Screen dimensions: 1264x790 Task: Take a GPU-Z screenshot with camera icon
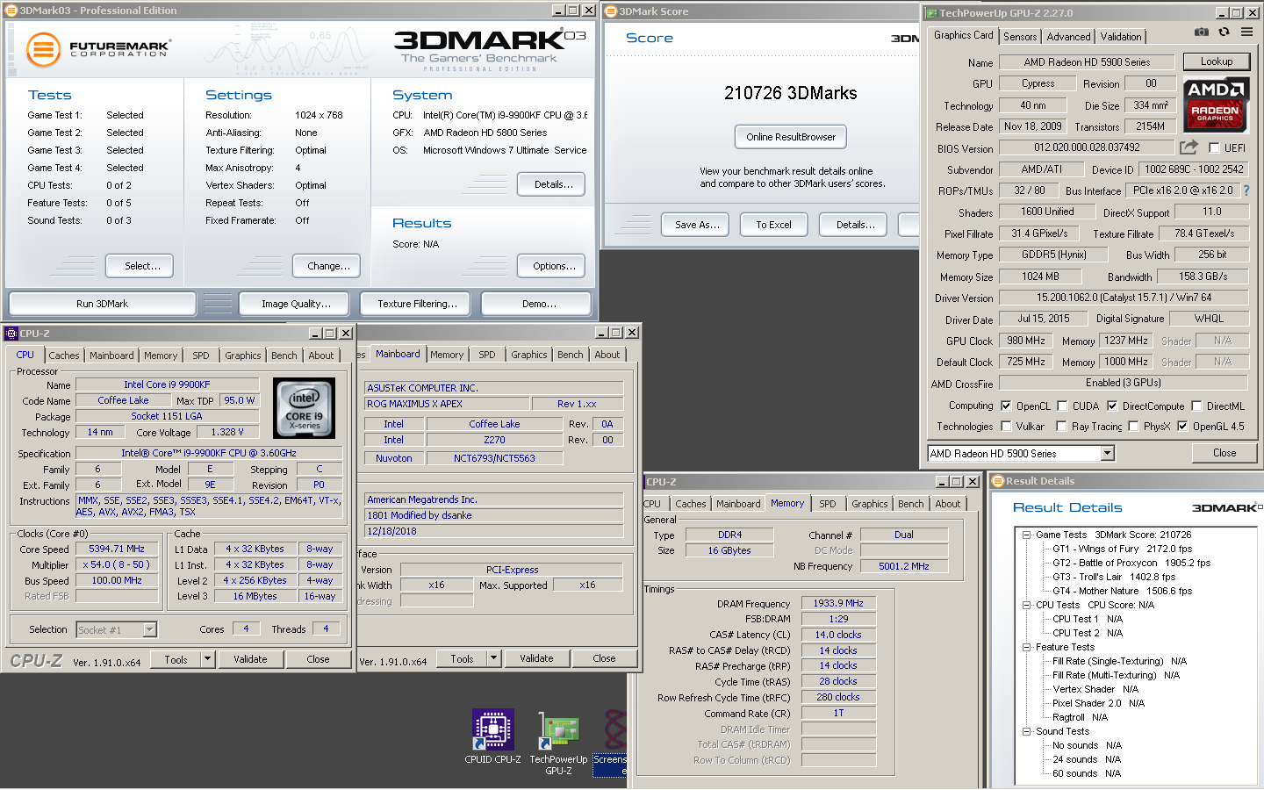[1202, 32]
